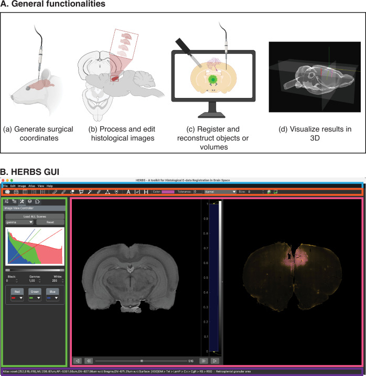Switch to the layers tree panel icon
Image resolution: width=366 pixels, height=376 pixels.
coord(14,201)
